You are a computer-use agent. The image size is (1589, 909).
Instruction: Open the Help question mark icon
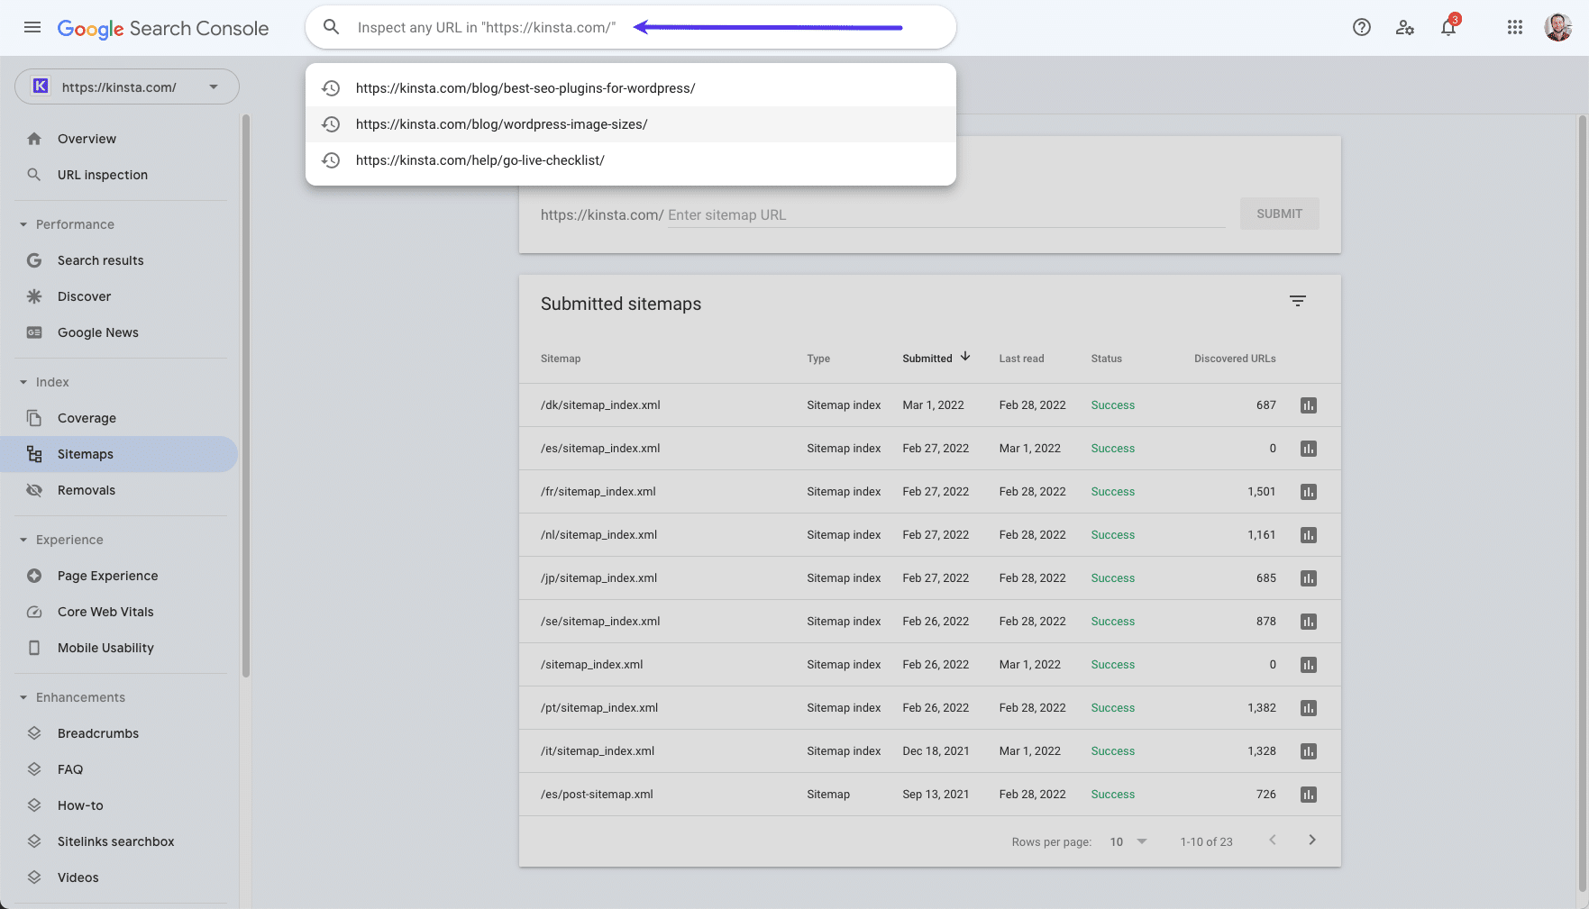pos(1361,27)
